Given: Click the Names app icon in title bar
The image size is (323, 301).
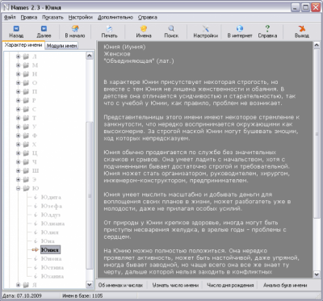Looking at the screenshot, I should (6, 7).
